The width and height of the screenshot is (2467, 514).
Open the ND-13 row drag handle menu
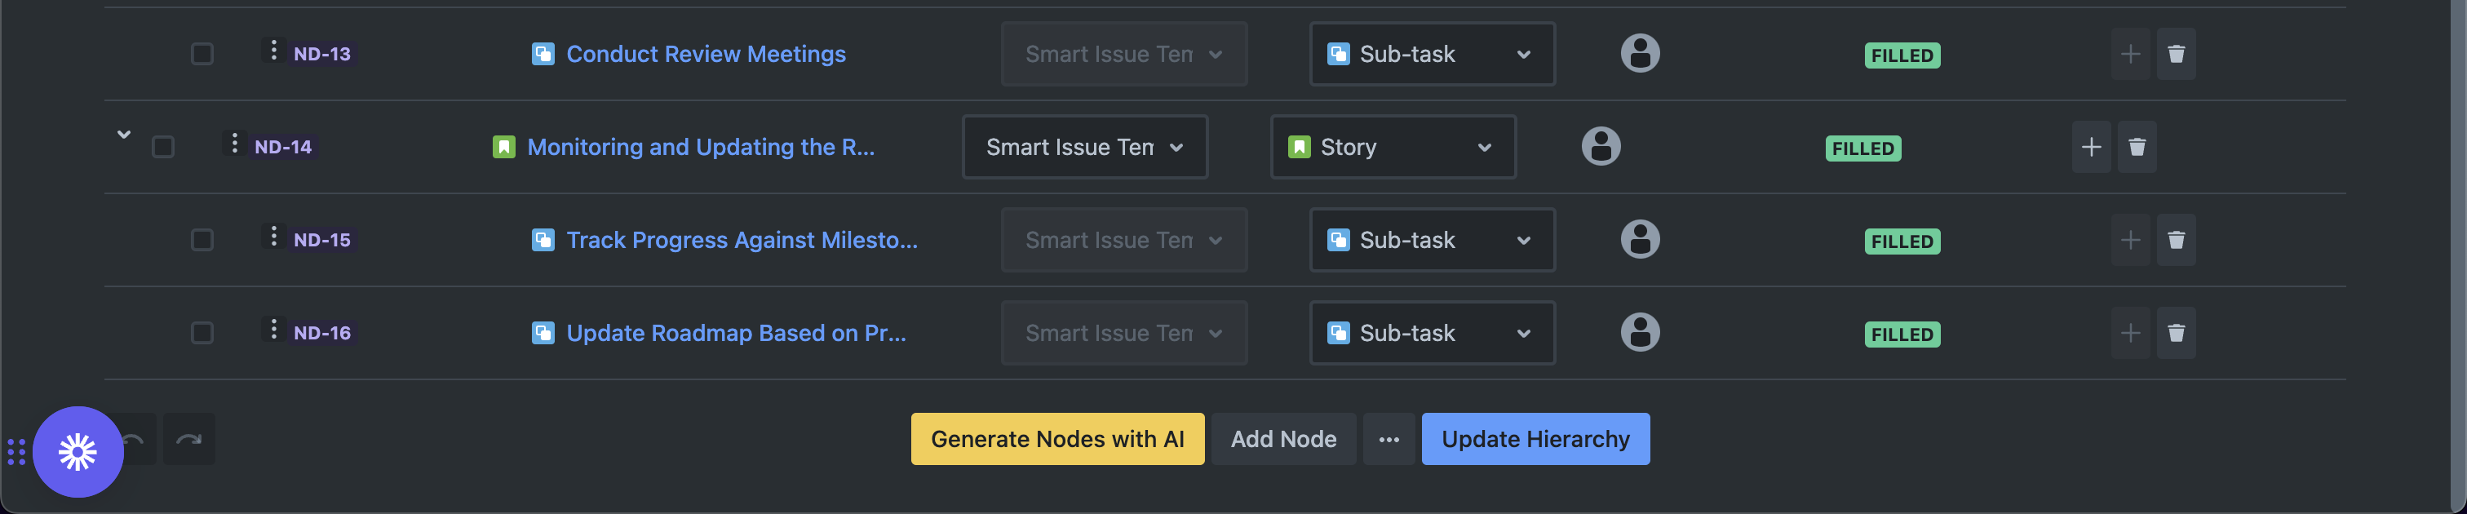click(x=274, y=50)
